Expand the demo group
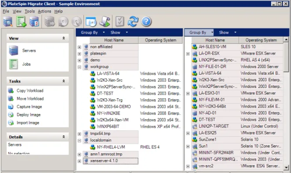Viewport: 292px width, 173px height. (x=79, y=60)
